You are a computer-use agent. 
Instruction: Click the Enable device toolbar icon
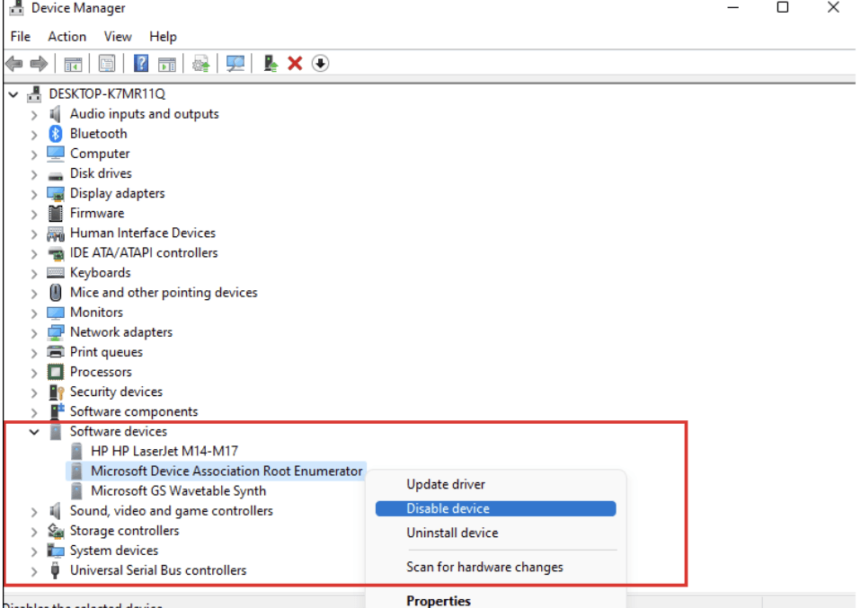click(x=271, y=64)
